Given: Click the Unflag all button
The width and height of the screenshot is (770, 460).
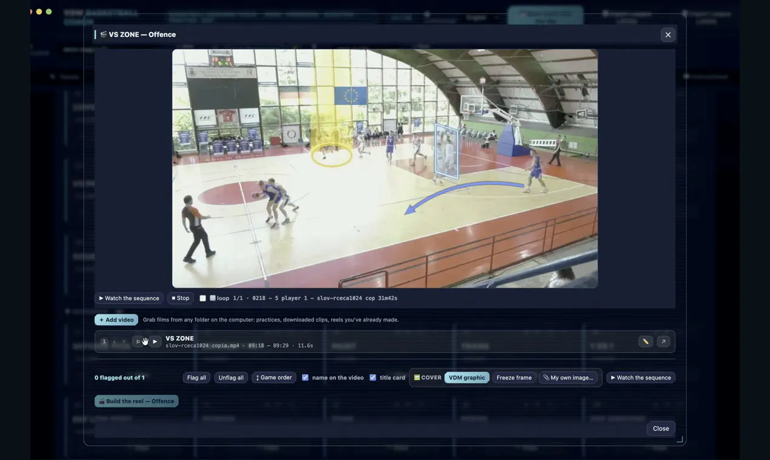Looking at the screenshot, I should pos(231,378).
